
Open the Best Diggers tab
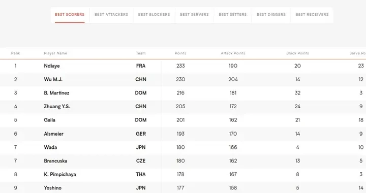point(271,14)
